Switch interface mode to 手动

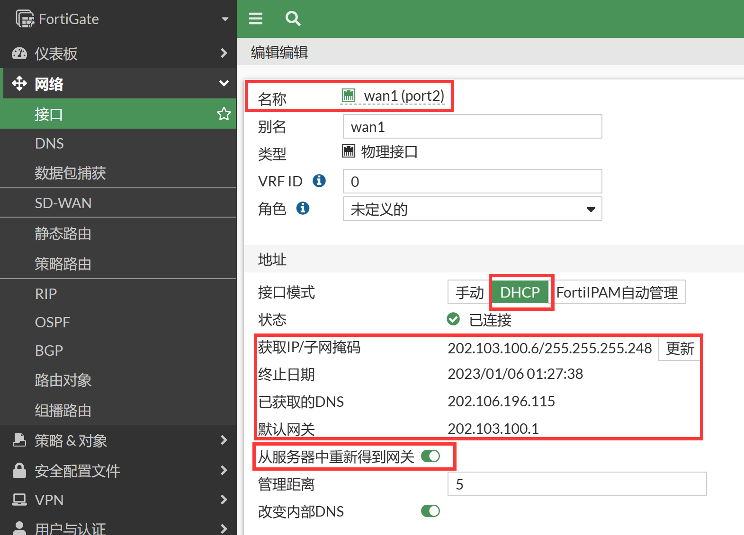click(x=469, y=292)
